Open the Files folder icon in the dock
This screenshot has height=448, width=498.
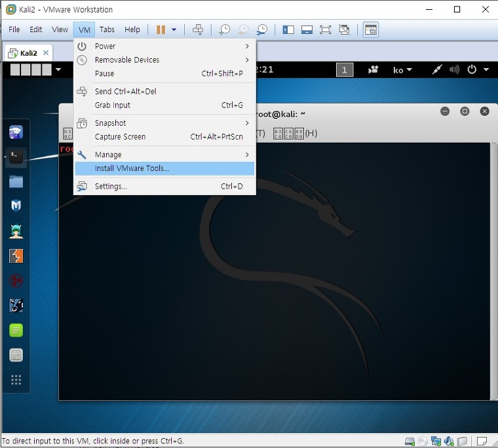[16, 181]
